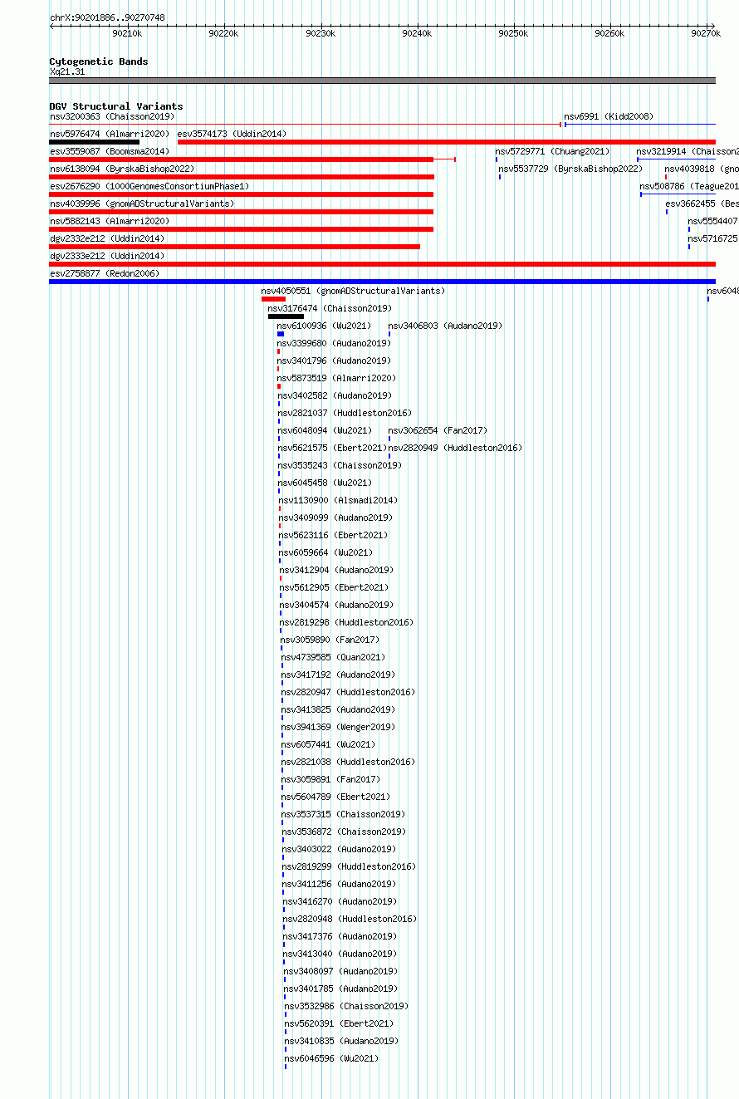Screen dimensions: 739x1099
Task: Open nsv5729771 (Chuang2021) variant
Action: click(x=552, y=151)
